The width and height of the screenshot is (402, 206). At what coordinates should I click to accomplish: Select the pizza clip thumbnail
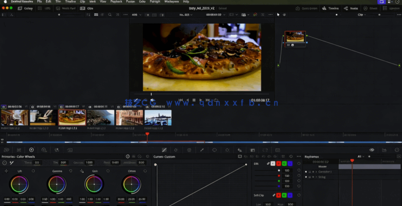click(x=72, y=117)
